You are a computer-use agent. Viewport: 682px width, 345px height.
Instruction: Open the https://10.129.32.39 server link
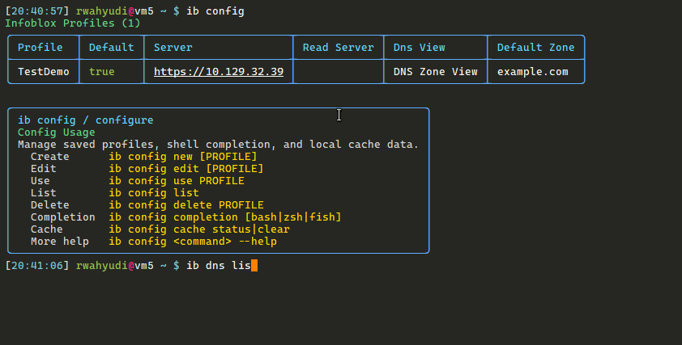coord(219,72)
